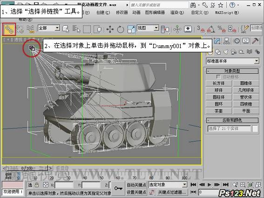Open the 渲染(R) menu

click(x=177, y=13)
